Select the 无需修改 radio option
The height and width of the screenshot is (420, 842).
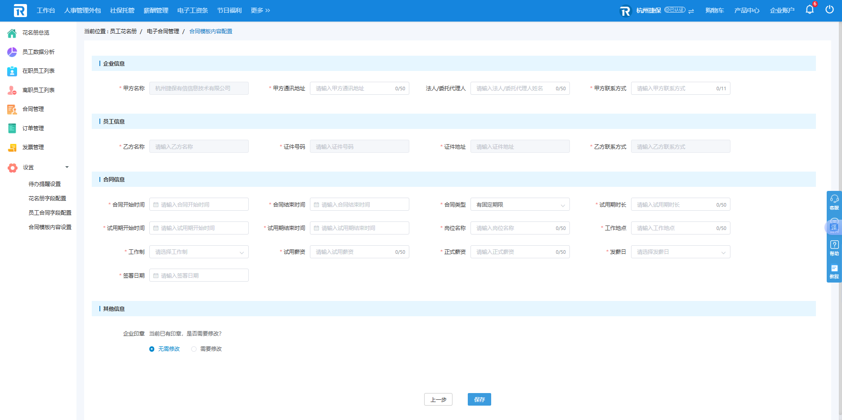(152, 349)
